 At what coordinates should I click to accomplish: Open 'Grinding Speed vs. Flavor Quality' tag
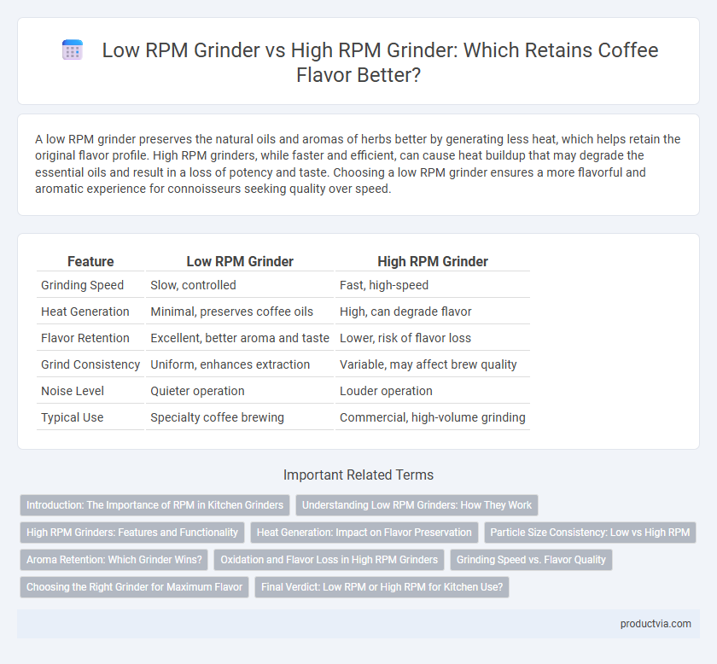[x=531, y=560]
